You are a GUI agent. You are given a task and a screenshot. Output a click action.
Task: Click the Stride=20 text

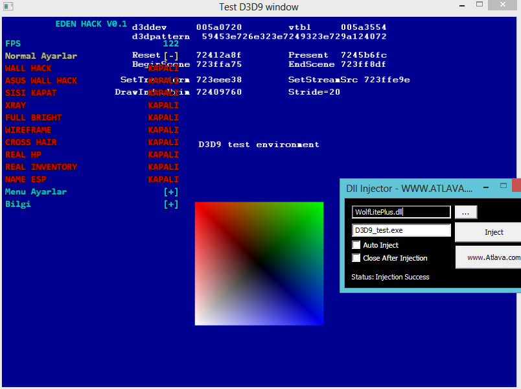point(314,92)
